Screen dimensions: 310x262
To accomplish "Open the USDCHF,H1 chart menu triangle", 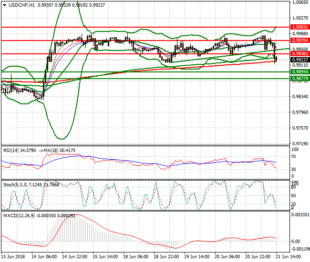I will (x=5, y=5).
